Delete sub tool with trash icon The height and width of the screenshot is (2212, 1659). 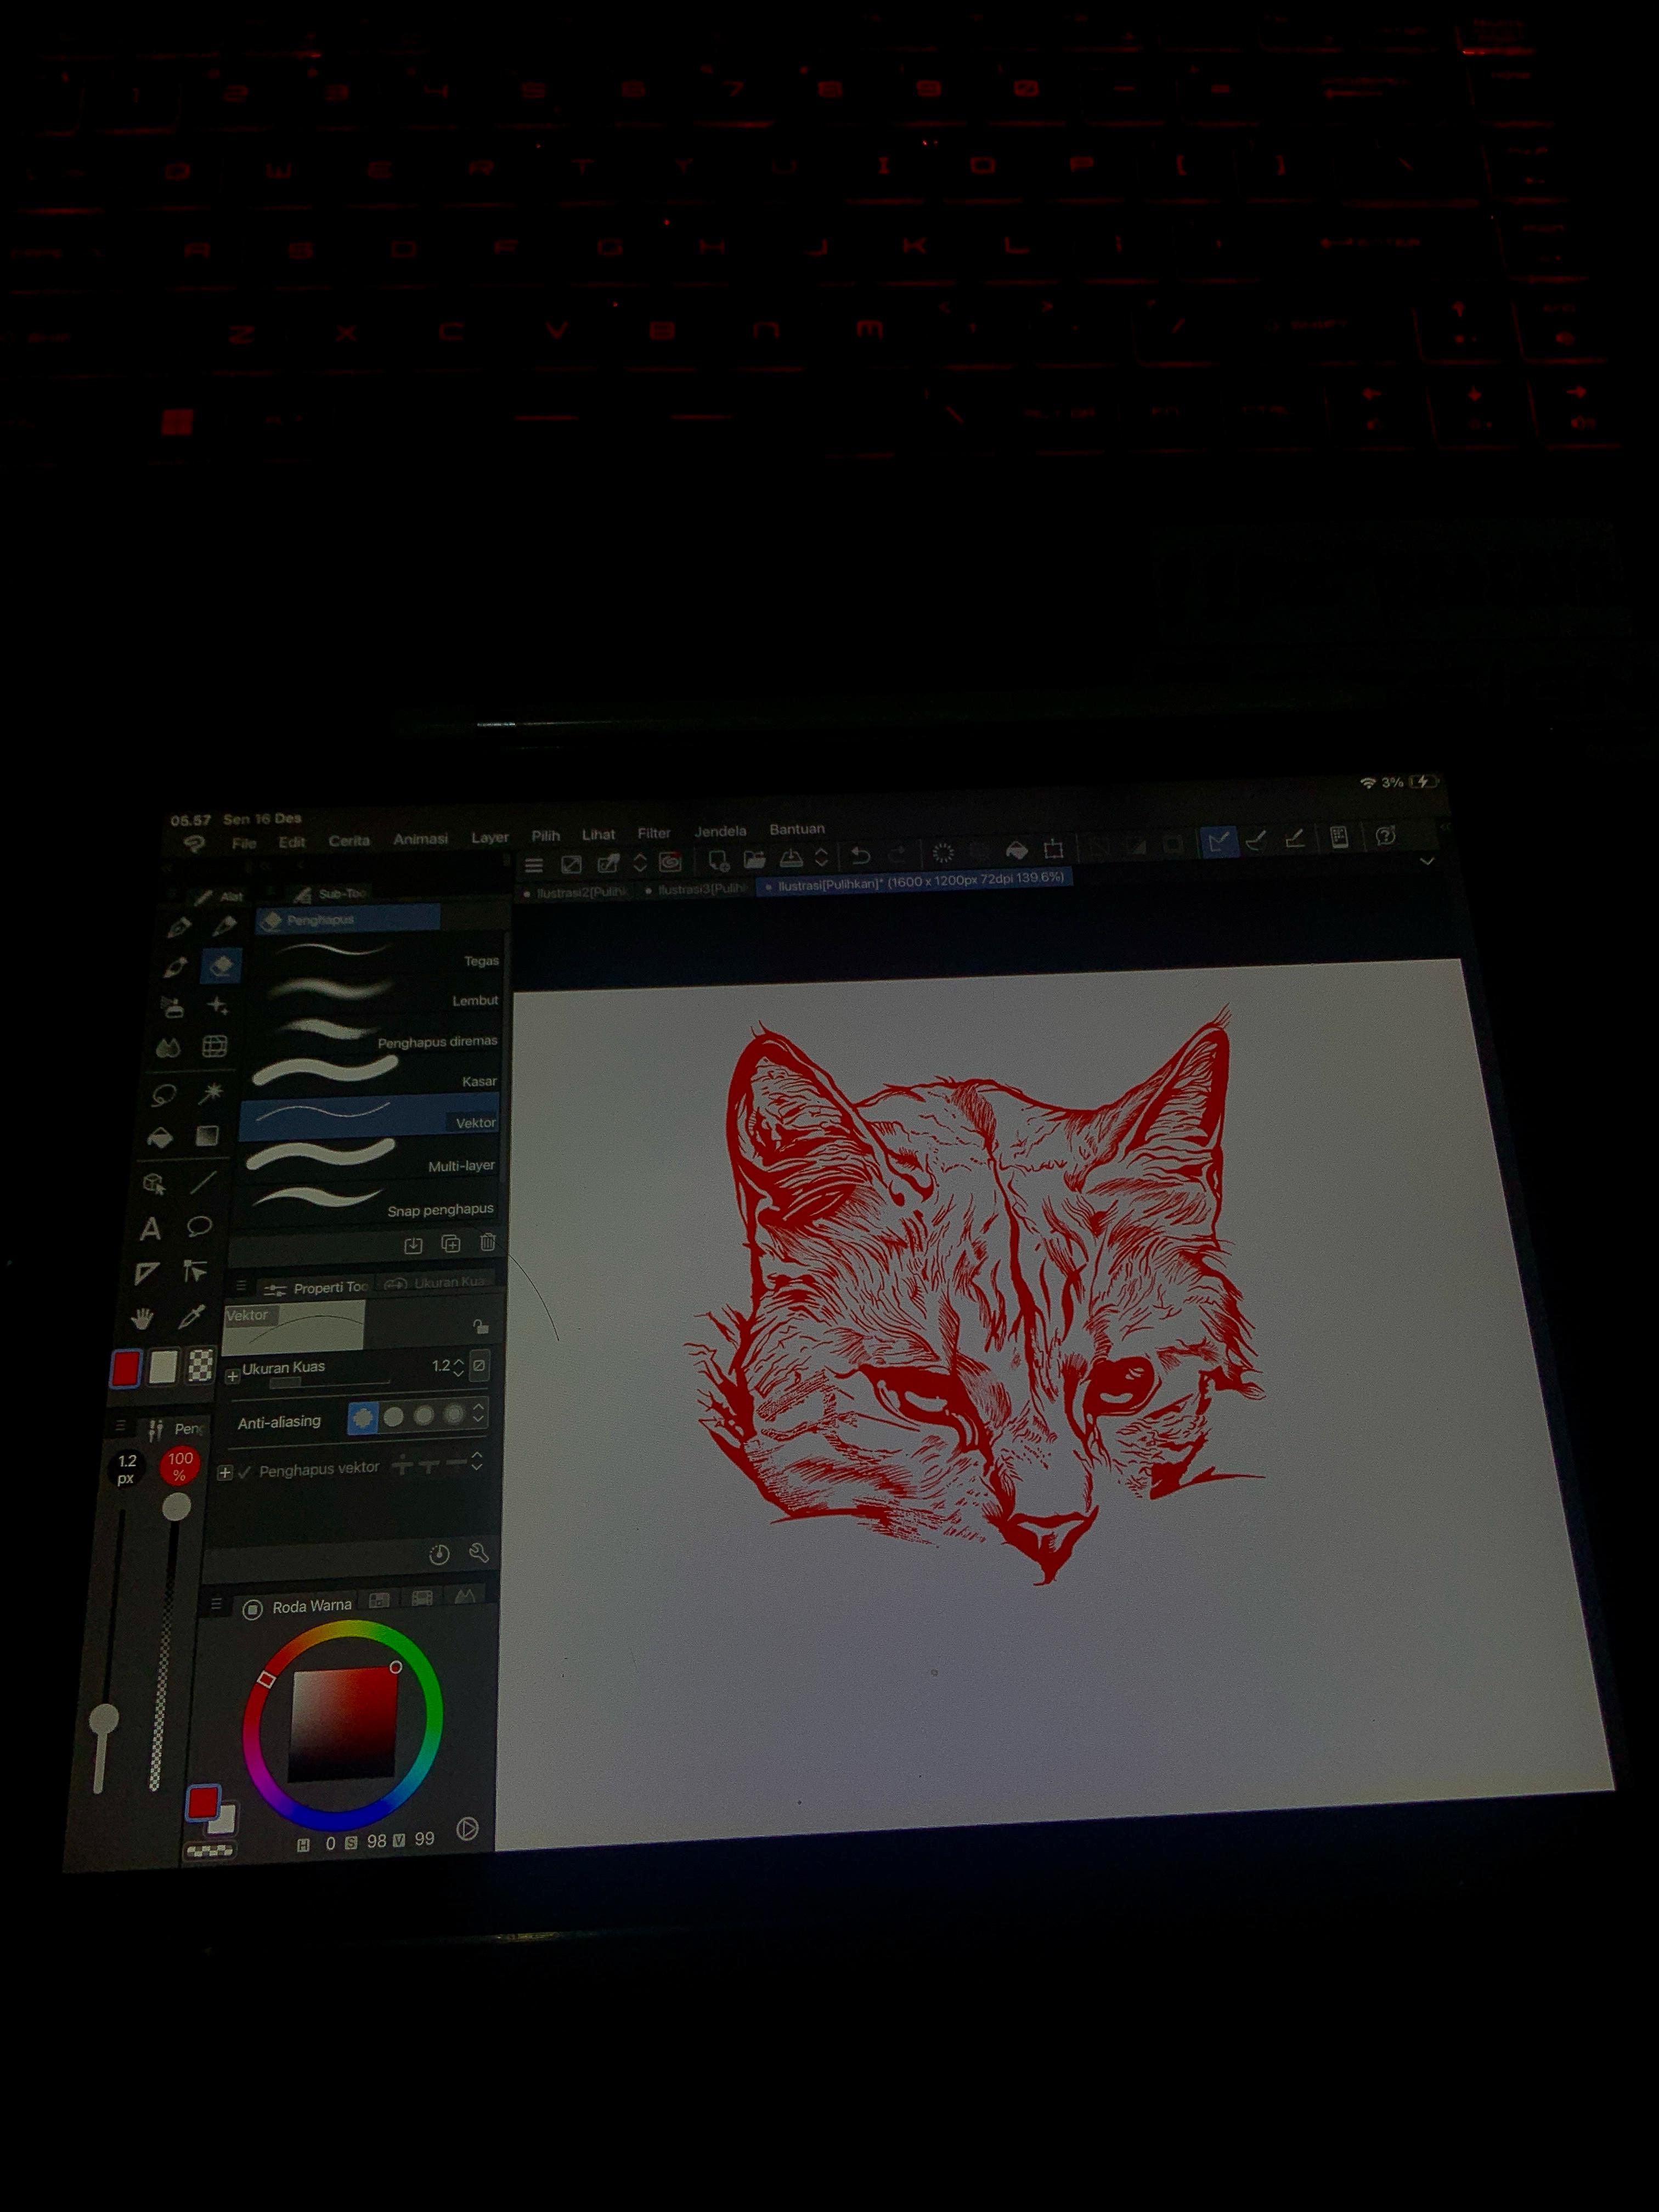[x=487, y=1242]
